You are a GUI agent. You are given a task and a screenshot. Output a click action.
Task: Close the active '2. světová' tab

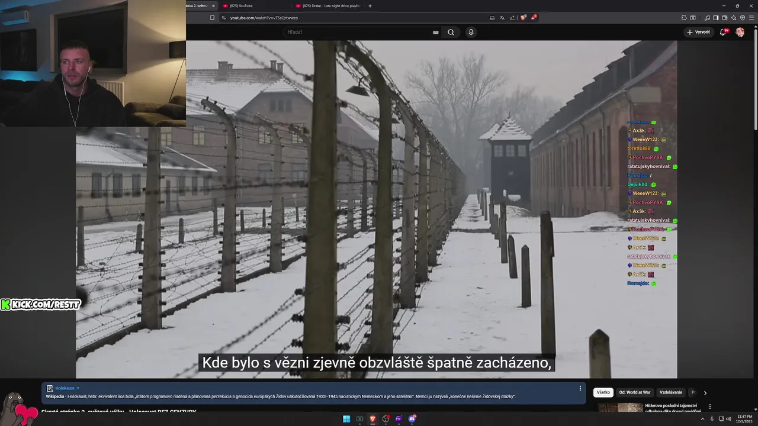pos(213,6)
